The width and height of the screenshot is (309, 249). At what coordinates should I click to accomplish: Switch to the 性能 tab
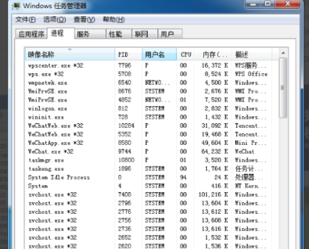click(119, 34)
